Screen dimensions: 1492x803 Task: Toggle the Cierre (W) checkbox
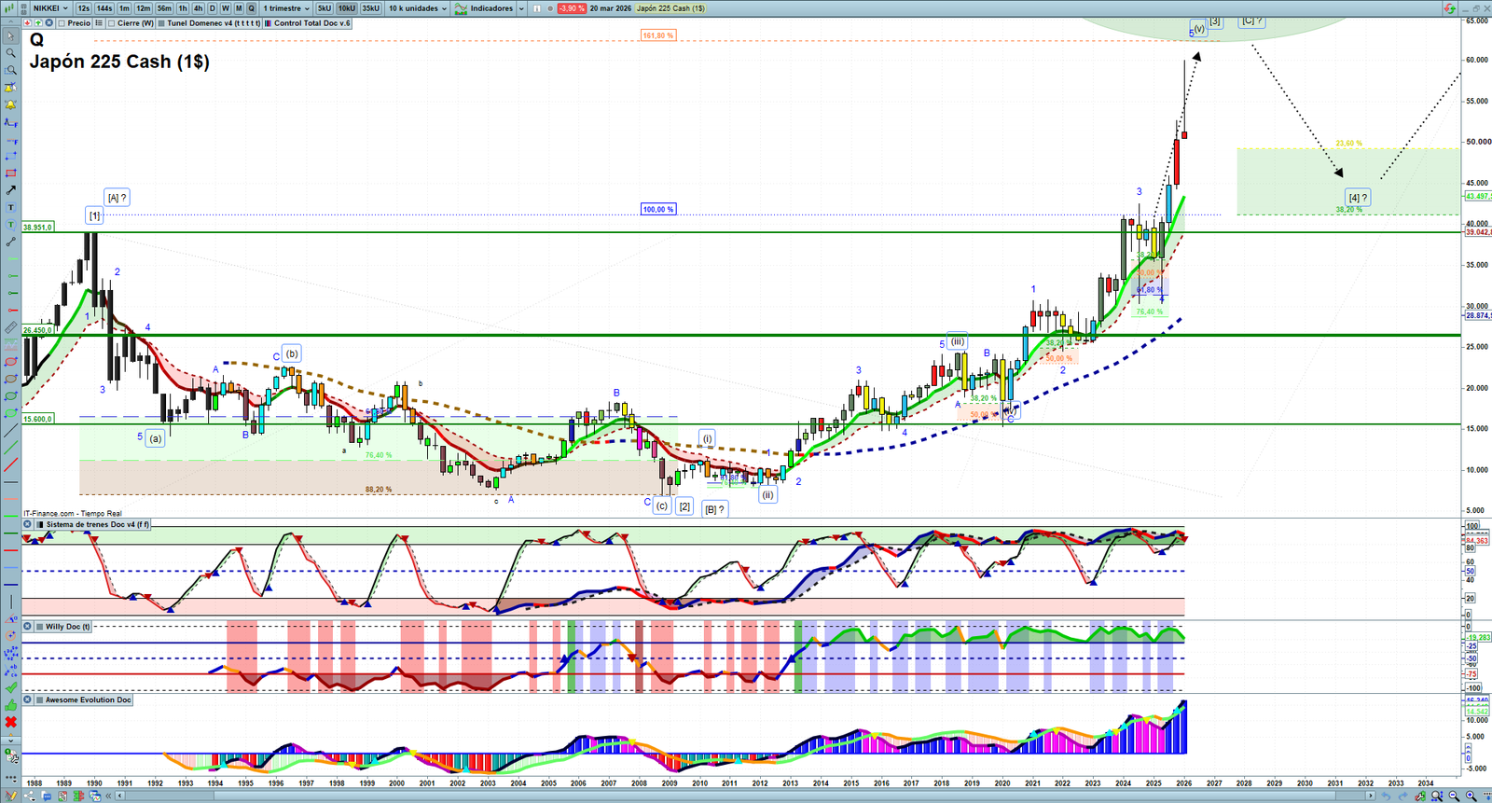(112, 23)
